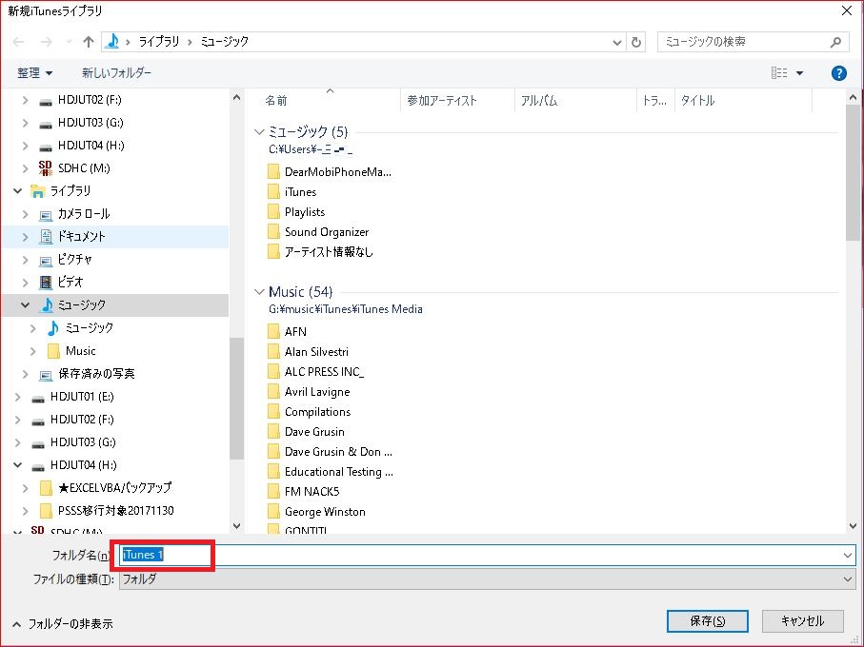Viewport: 864px width, 647px height.
Task: Select the SDHC (M:) card icon
Action: [45, 167]
